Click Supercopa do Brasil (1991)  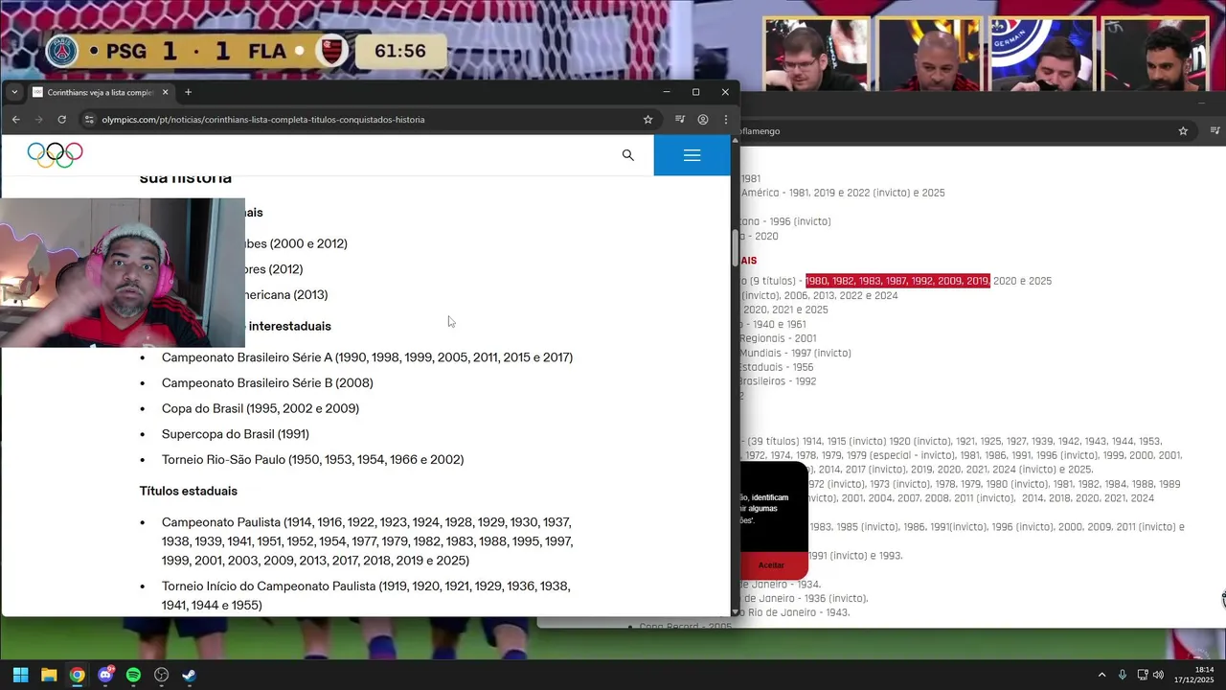[236, 434]
